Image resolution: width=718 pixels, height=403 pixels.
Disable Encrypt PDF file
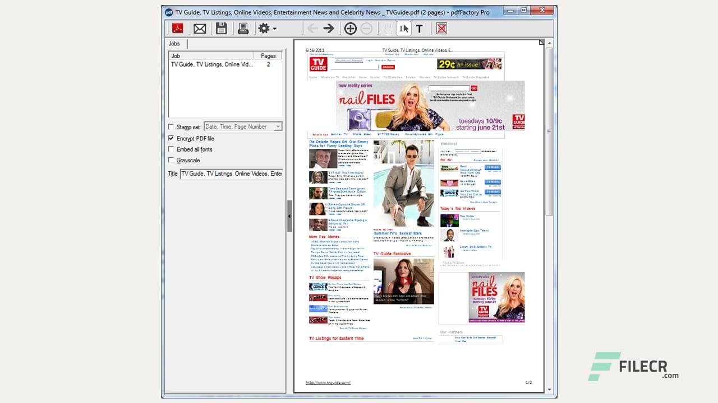(x=171, y=138)
